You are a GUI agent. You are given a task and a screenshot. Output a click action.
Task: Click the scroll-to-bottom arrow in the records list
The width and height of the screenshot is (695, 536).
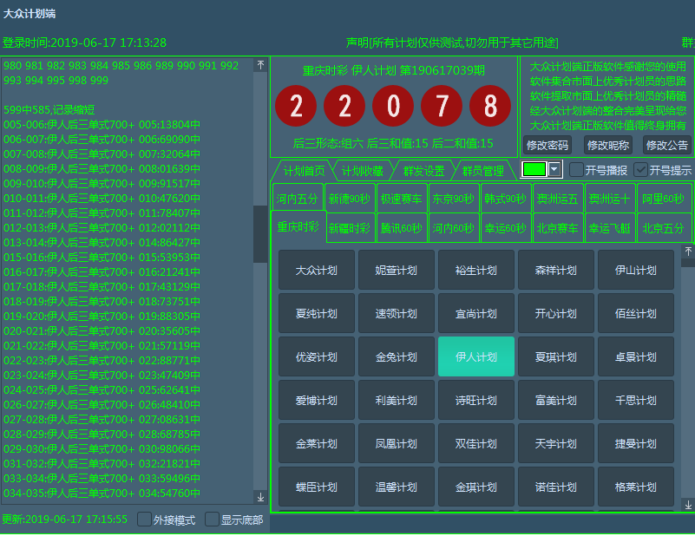pos(260,497)
